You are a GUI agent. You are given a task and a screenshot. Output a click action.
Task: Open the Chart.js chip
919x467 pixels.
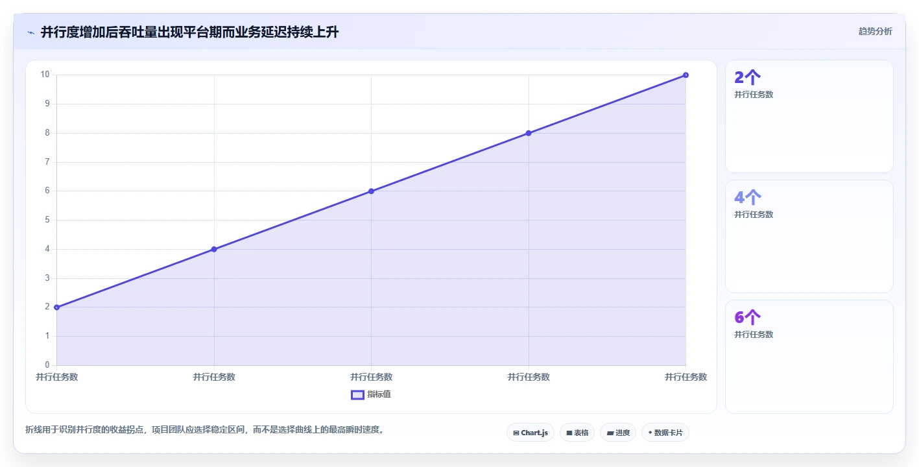[x=531, y=433]
